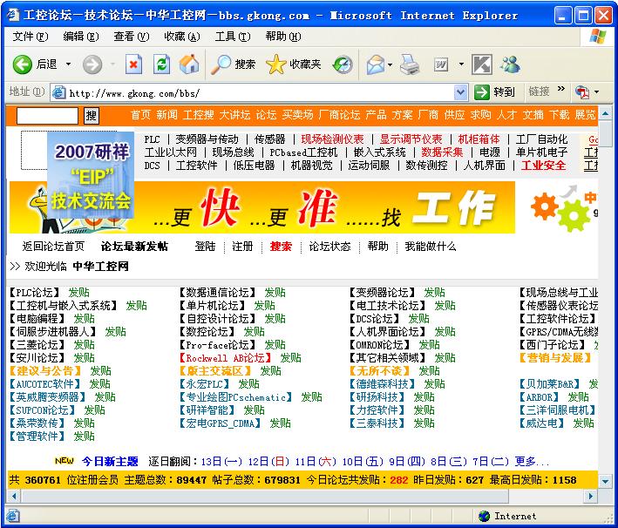Refresh the current page
This screenshot has width=618, height=528.
click(161, 64)
